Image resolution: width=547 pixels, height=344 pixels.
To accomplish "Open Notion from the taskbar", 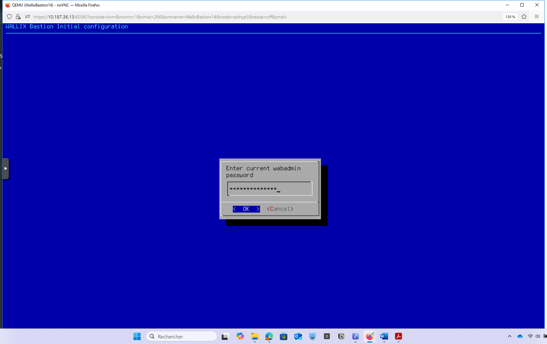I will (341, 337).
